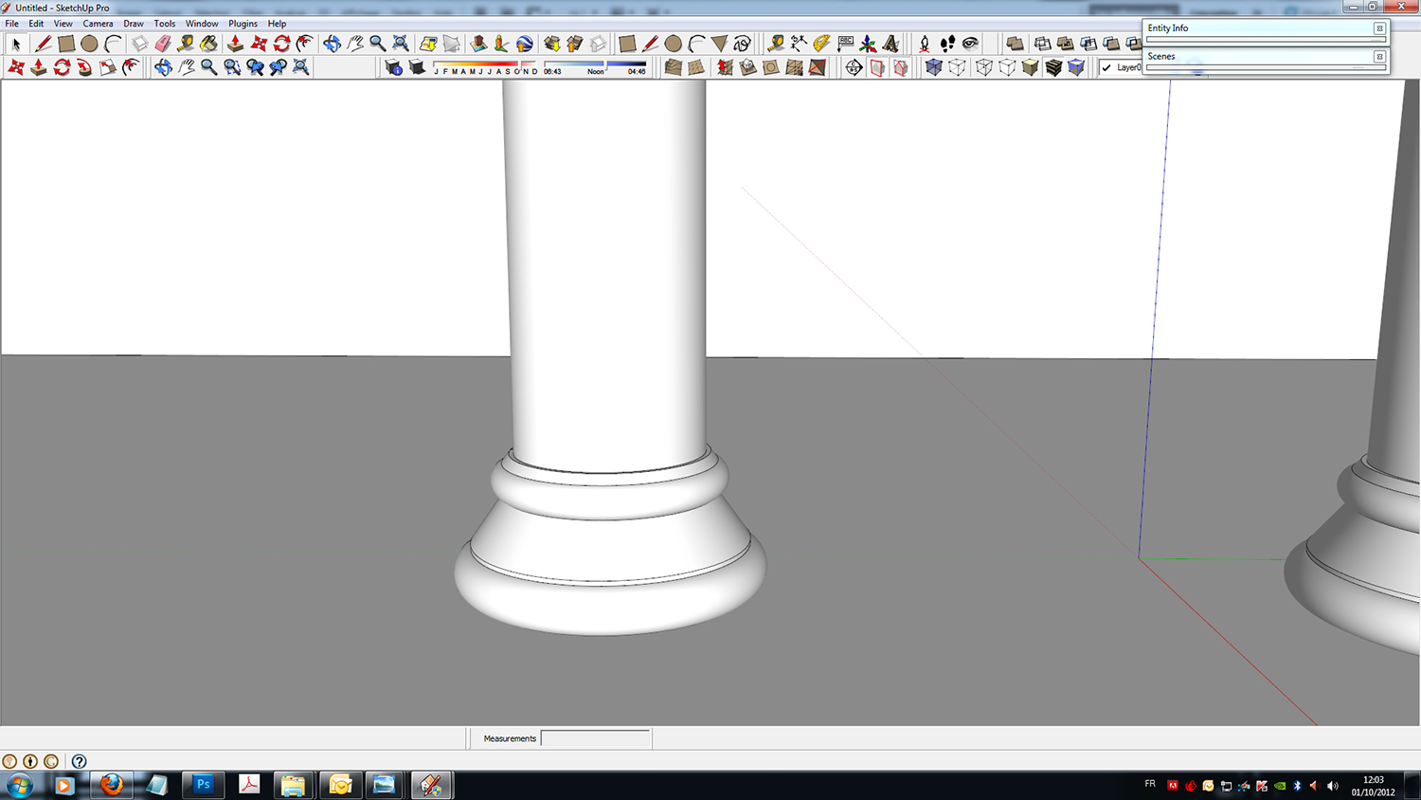Open the Layer0 layer dropdown
Viewport: 1421px width, 800px height.
pos(1127,67)
